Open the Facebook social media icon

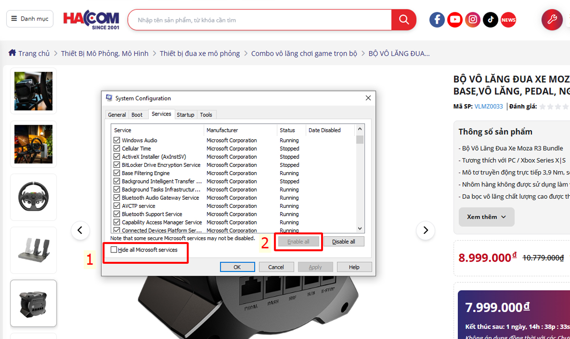(x=437, y=19)
